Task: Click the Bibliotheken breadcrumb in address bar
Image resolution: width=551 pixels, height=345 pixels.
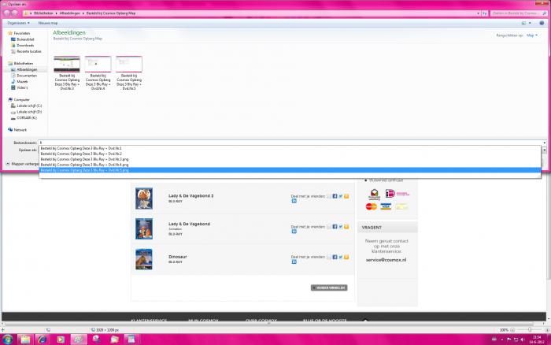Action: pos(43,13)
